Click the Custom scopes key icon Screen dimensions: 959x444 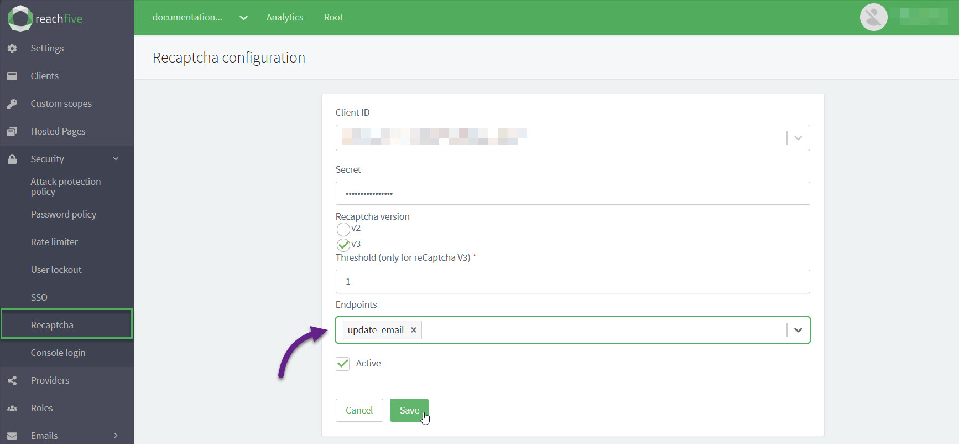click(x=12, y=104)
